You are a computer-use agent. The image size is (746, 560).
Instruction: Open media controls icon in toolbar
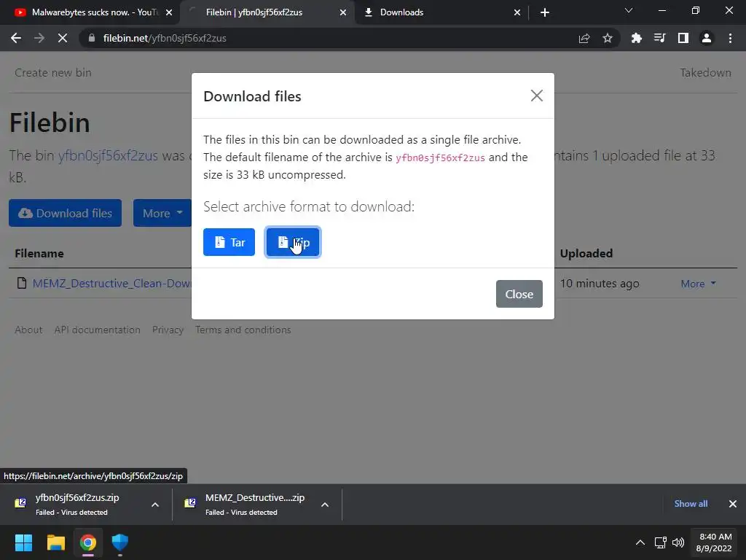[659, 38]
